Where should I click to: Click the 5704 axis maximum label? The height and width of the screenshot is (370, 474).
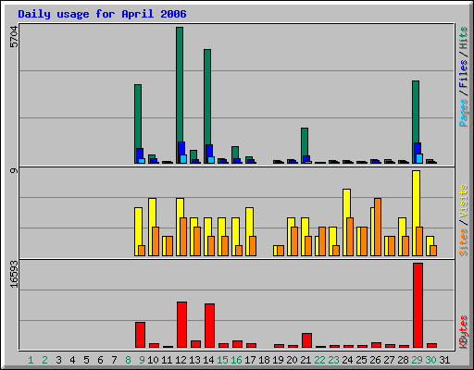tap(14, 37)
